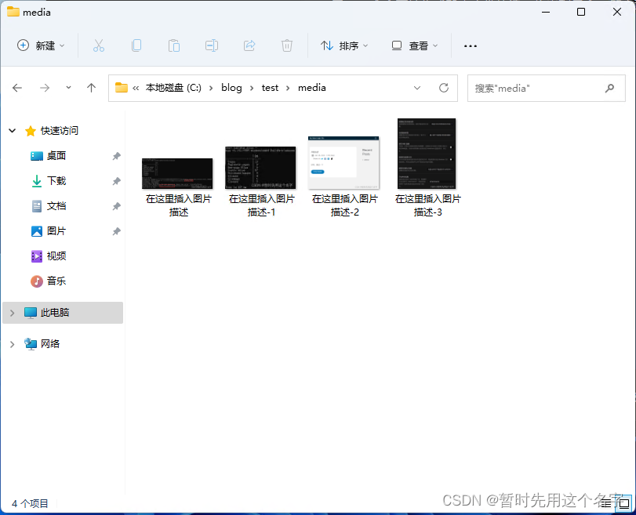636x515 pixels.
Task: Open the 查看 (View) dropdown
Action: click(414, 46)
